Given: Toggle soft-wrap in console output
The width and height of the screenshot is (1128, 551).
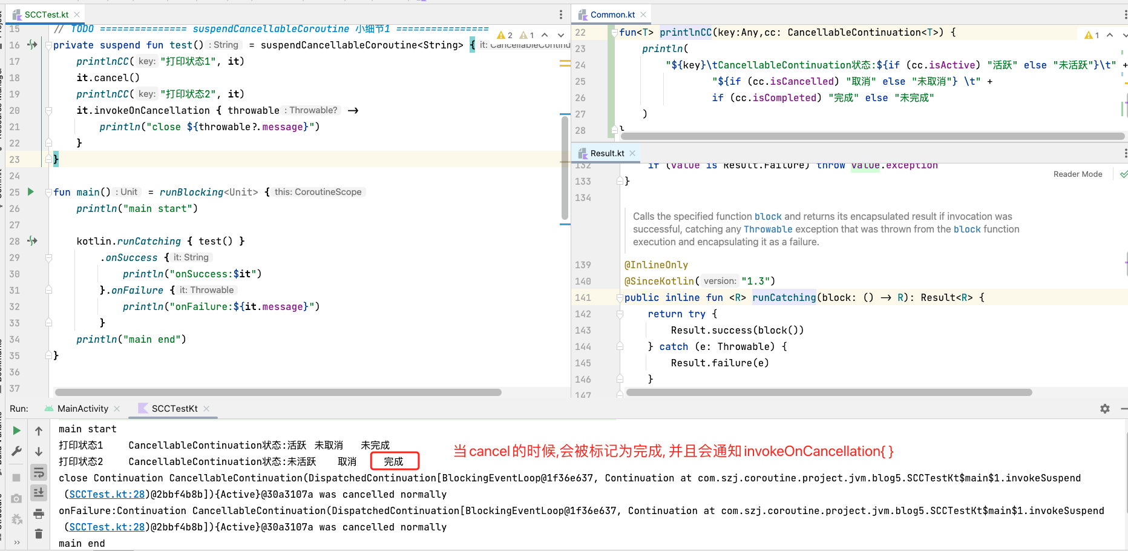Looking at the screenshot, I should pos(39,472).
